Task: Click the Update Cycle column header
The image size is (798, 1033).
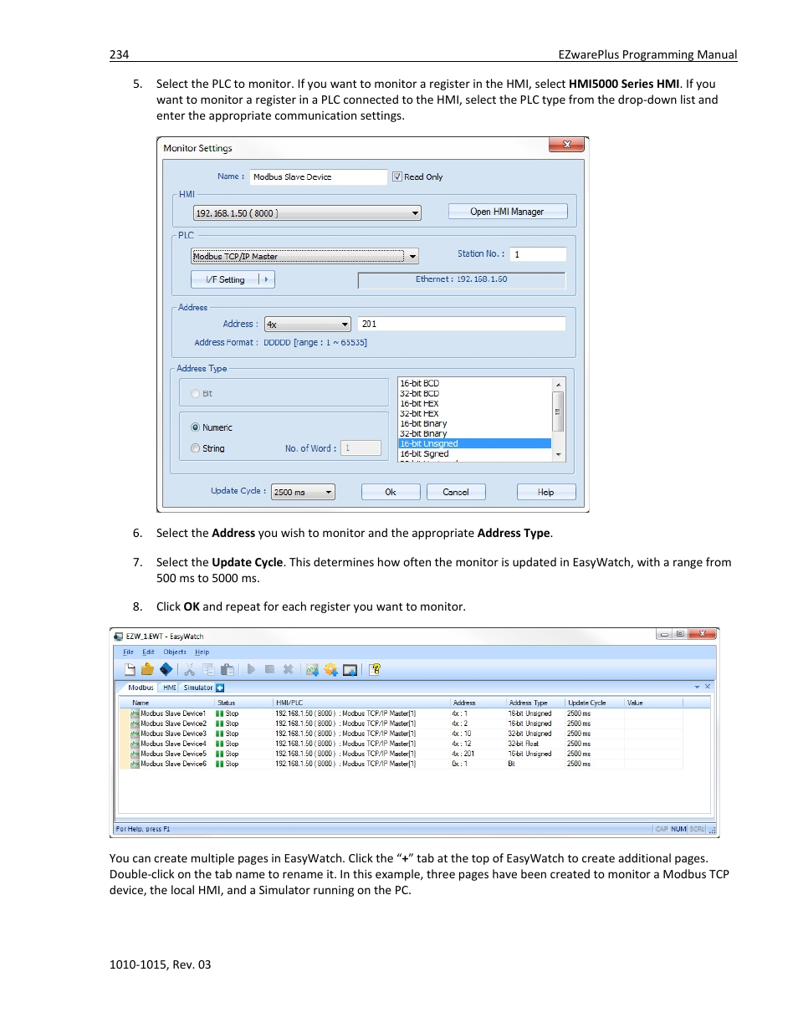Action: click(595, 703)
